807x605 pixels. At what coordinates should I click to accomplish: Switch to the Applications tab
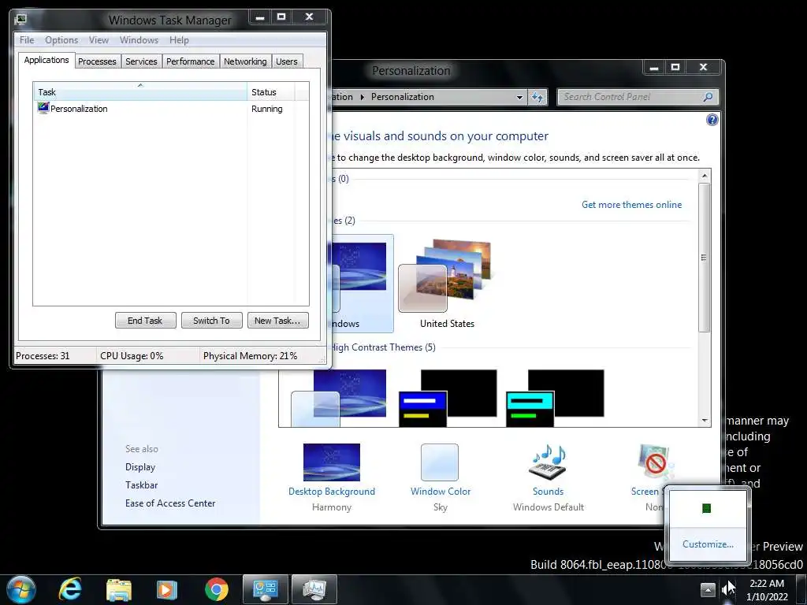click(46, 60)
